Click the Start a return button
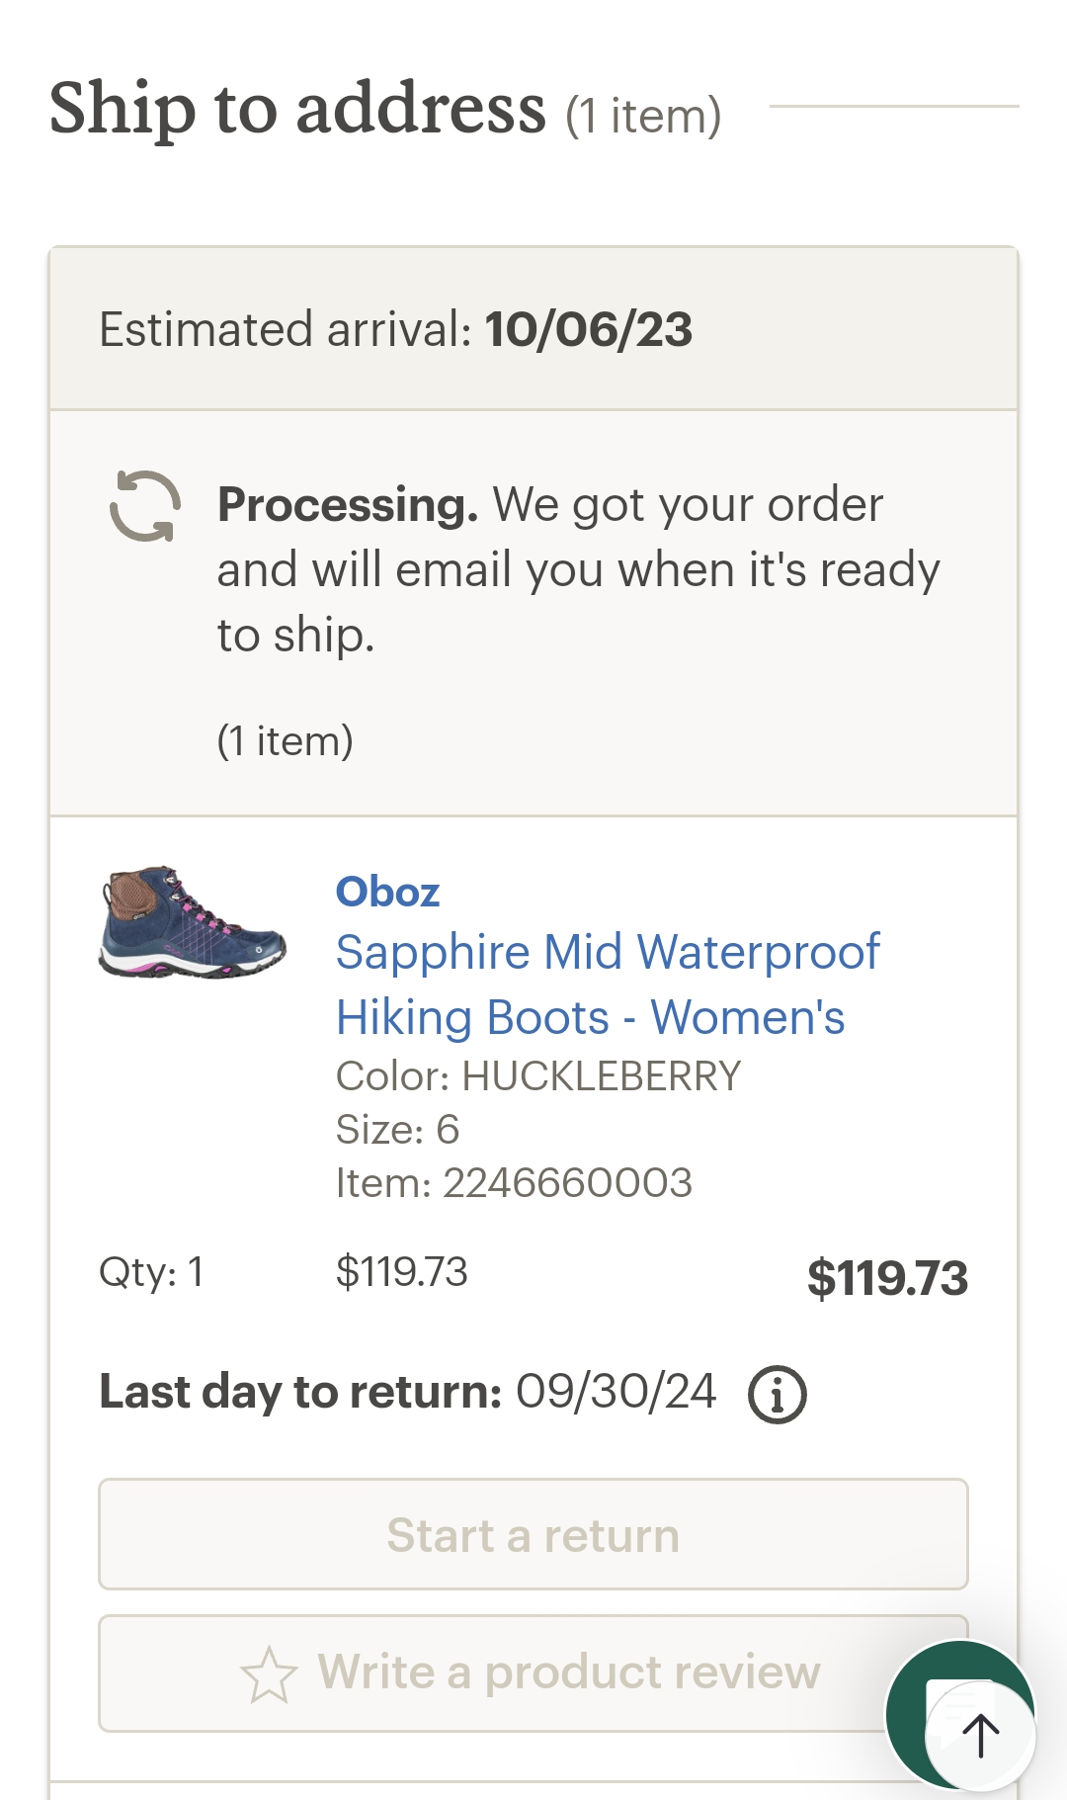Viewport: 1067px width, 1800px height. click(x=533, y=1534)
